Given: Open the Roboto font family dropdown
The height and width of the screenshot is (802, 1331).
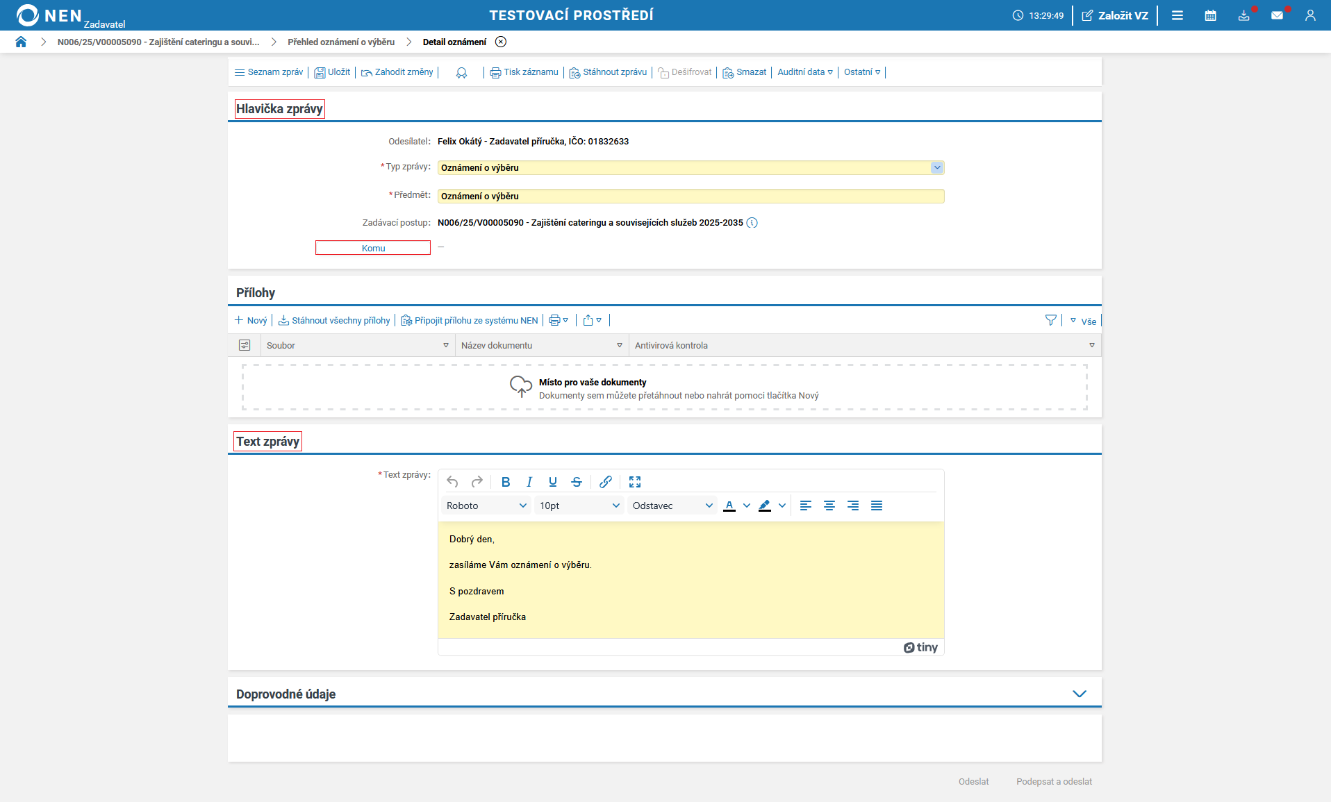Looking at the screenshot, I should tap(486, 506).
